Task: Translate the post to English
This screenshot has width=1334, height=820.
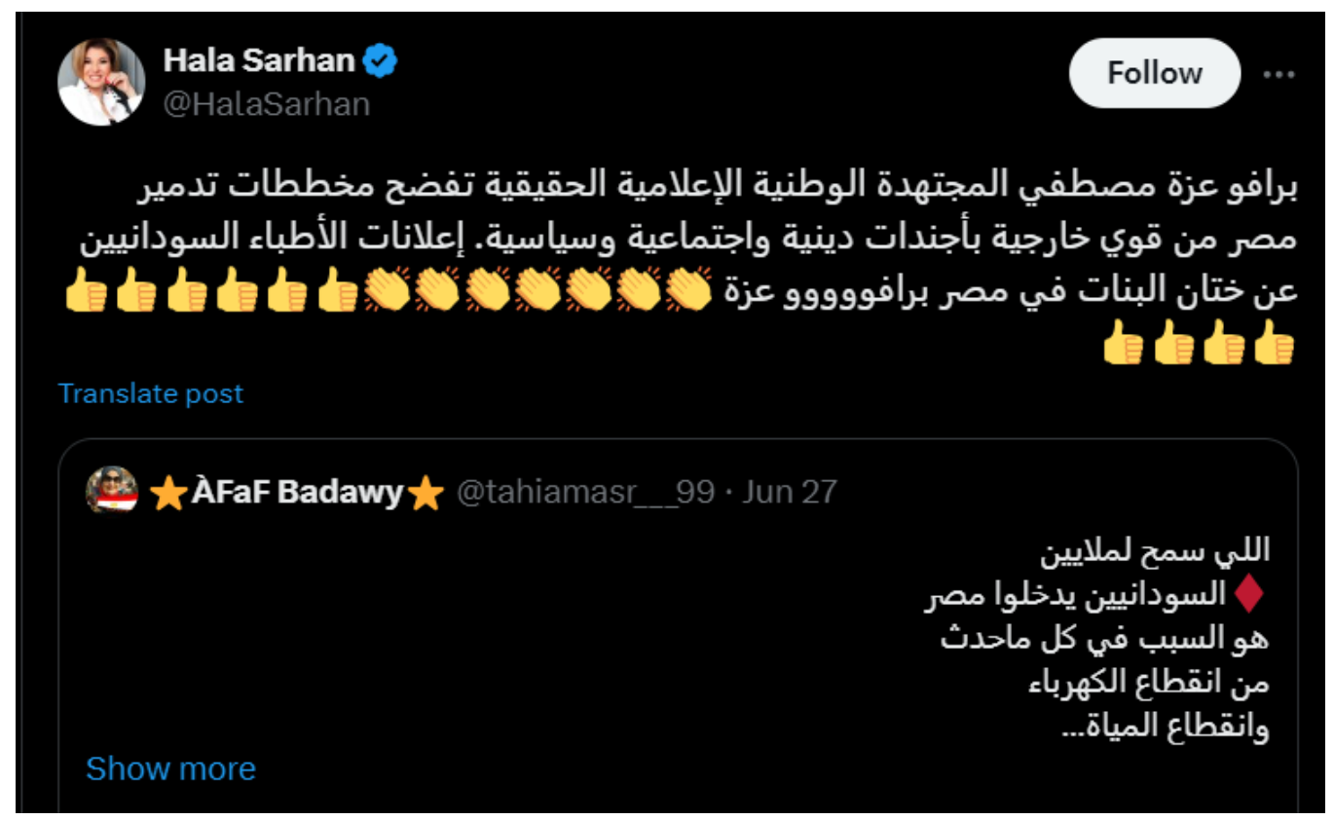Action: (151, 393)
